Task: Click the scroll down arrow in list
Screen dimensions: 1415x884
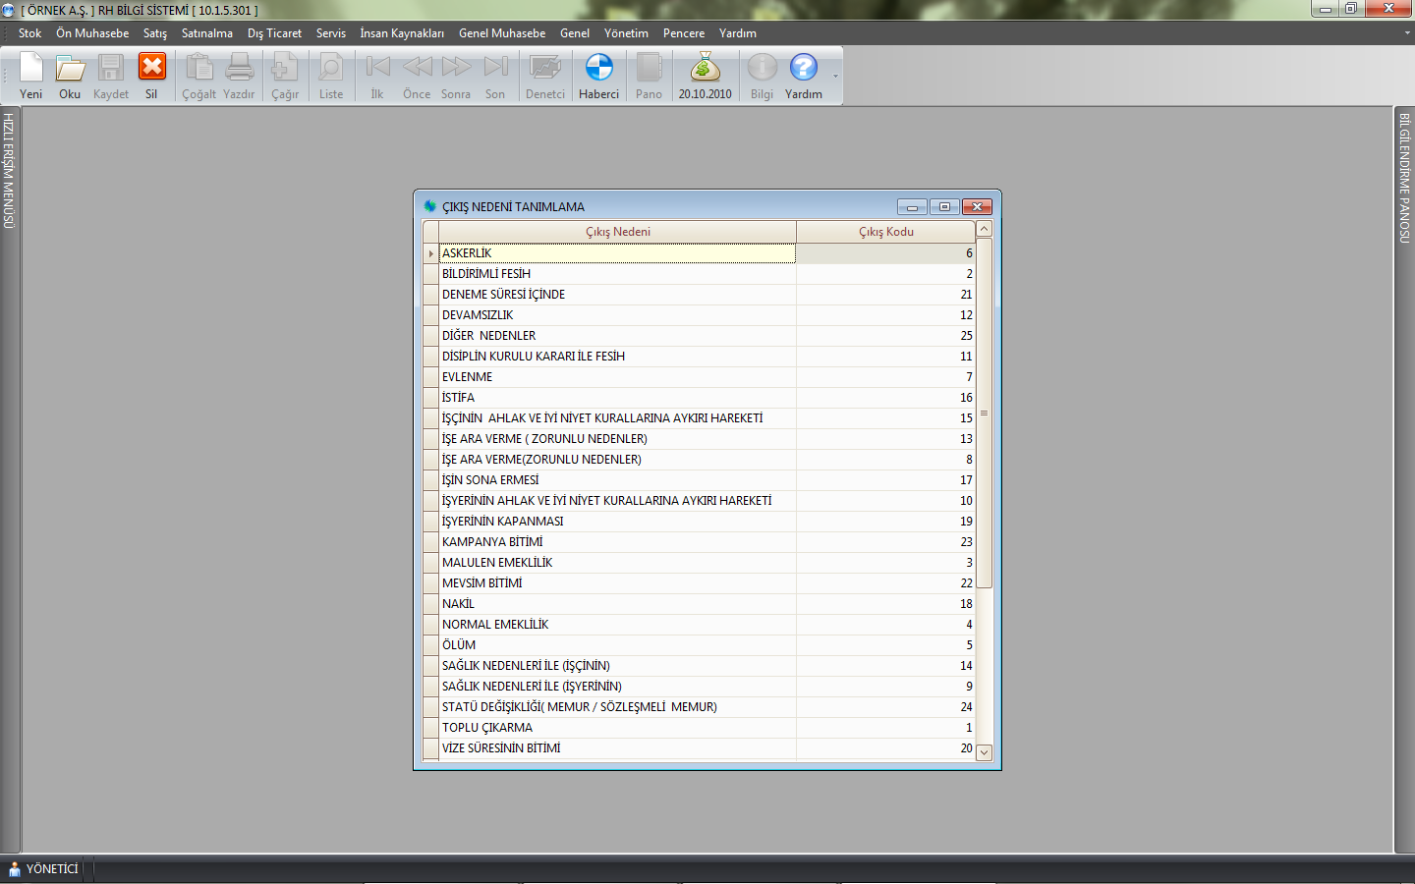Action: coord(984,752)
